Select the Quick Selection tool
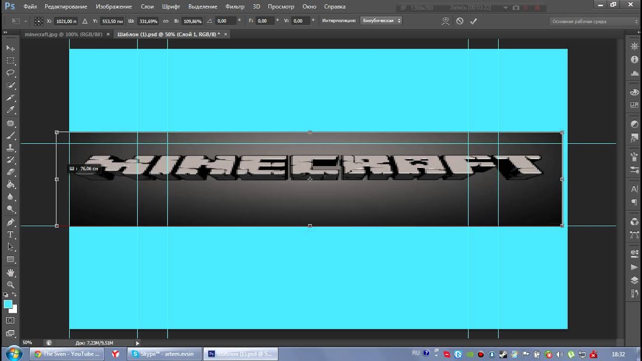 coord(10,85)
